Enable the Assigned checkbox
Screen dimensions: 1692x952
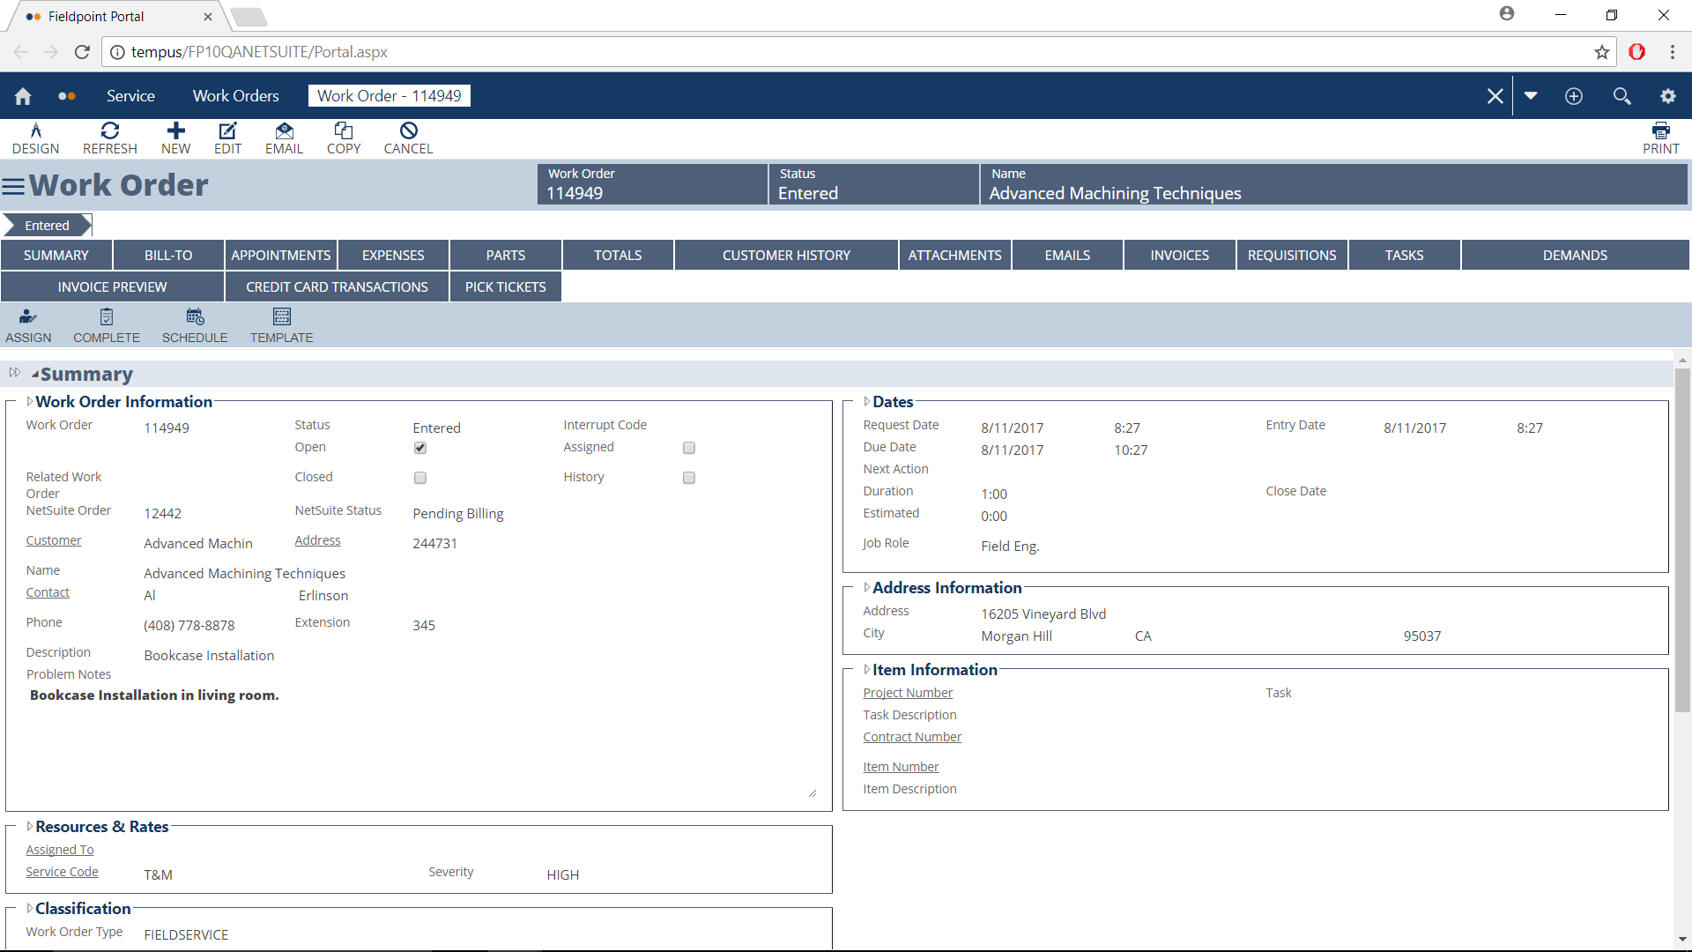689,448
